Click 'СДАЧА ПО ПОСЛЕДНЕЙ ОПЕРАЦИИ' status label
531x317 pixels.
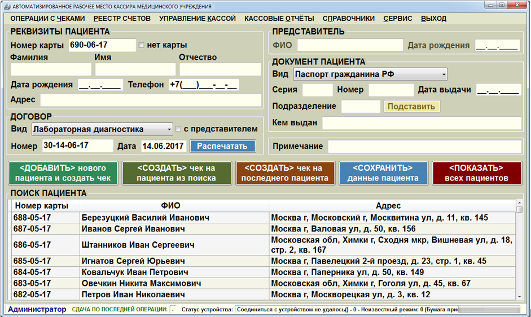[x=120, y=309]
